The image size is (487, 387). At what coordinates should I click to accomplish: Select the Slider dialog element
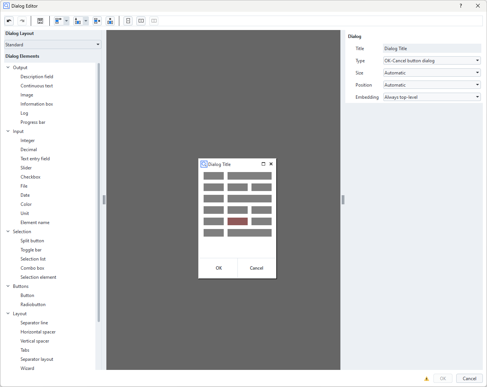[26, 168]
